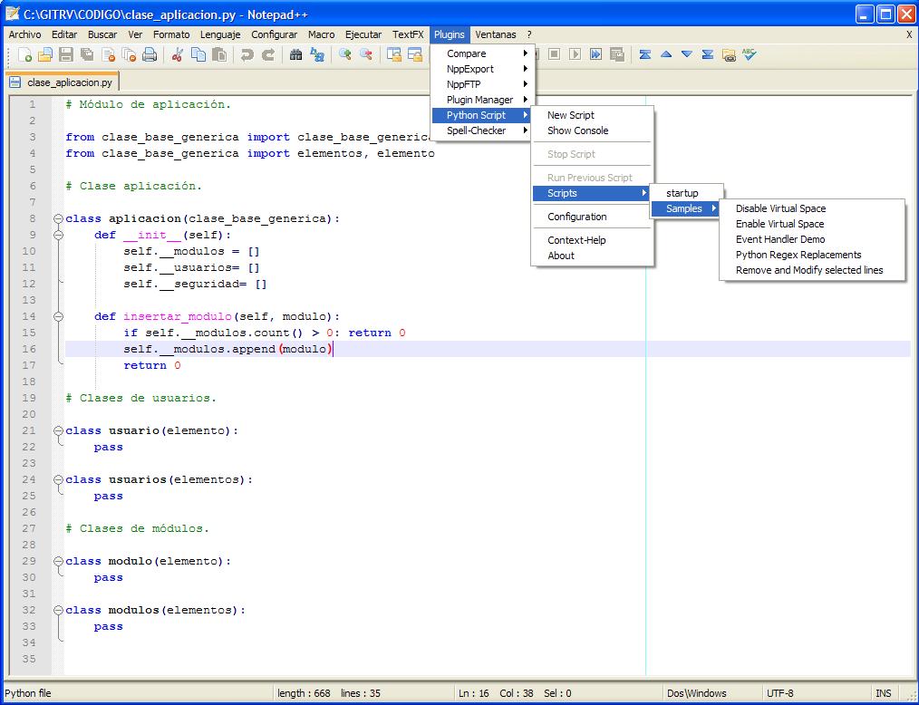Expand the NppFTP submenu

coord(483,84)
